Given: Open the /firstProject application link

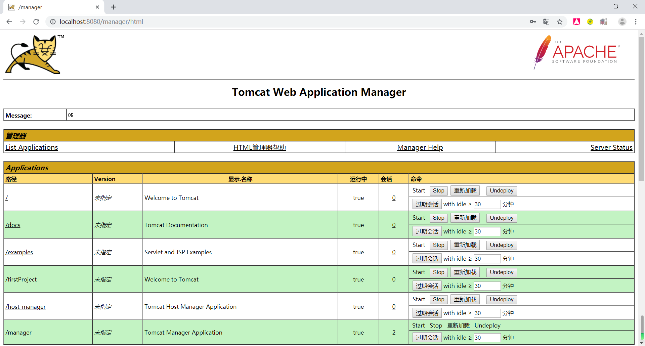Looking at the screenshot, I should point(21,279).
